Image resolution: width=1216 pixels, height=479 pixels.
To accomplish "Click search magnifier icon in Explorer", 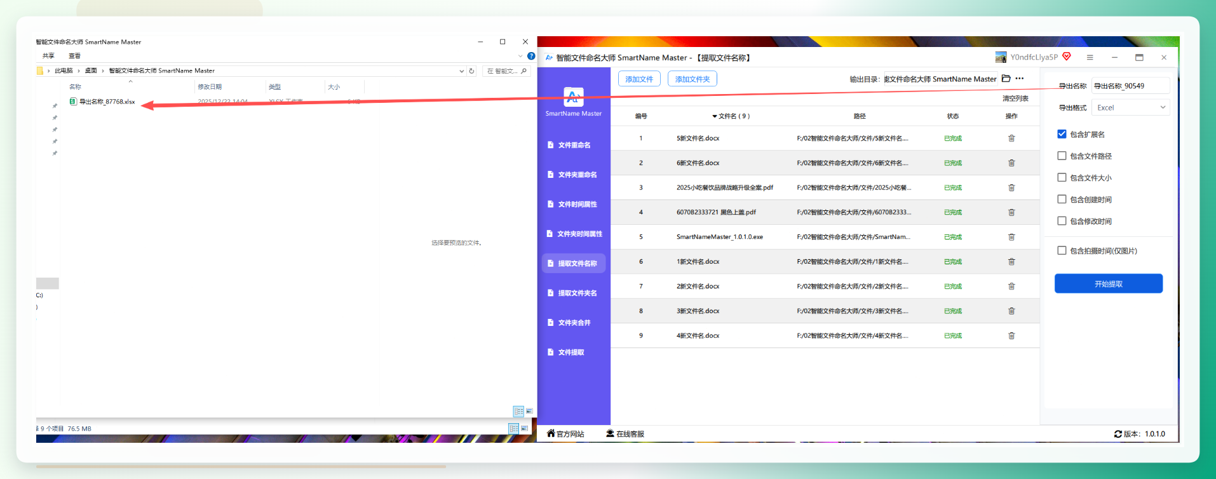I will point(524,71).
